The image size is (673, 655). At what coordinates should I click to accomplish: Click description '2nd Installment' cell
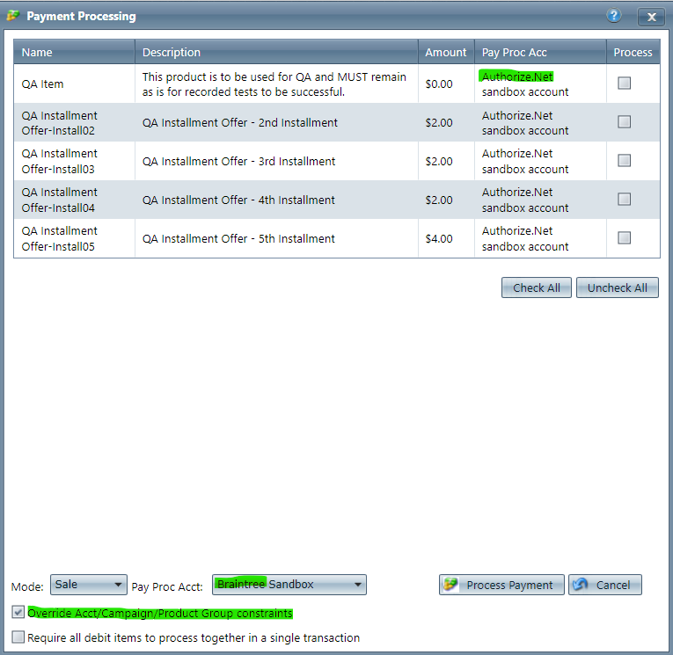(276, 123)
